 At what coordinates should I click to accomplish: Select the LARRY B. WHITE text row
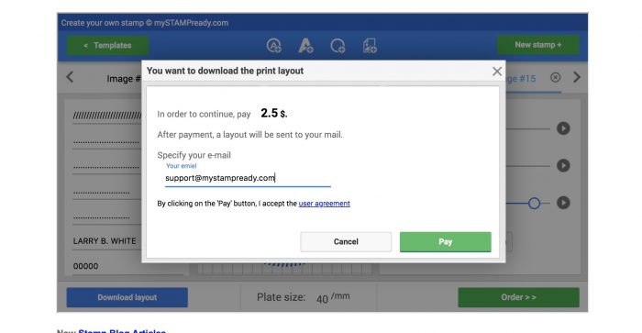106,241
